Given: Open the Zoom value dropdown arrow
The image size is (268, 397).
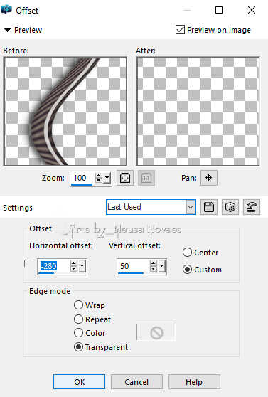Looking at the screenshot, I should (107, 178).
